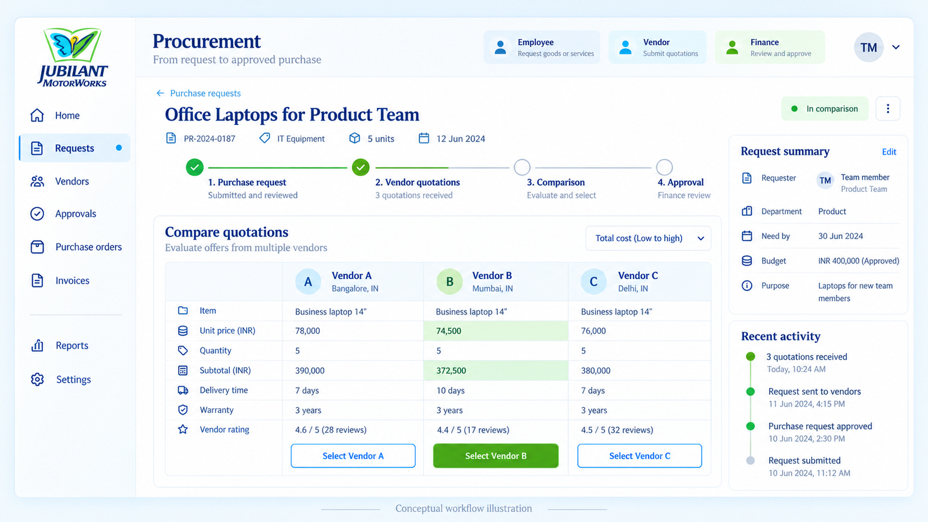
Task: Click the Delivery time truck icon
Action: tap(183, 390)
